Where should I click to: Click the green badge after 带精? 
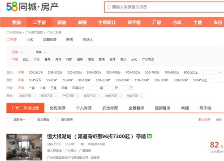[x=150, y=136]
